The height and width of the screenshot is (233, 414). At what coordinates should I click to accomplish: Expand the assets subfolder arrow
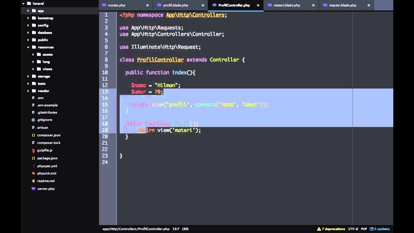(x=33, y=54)
